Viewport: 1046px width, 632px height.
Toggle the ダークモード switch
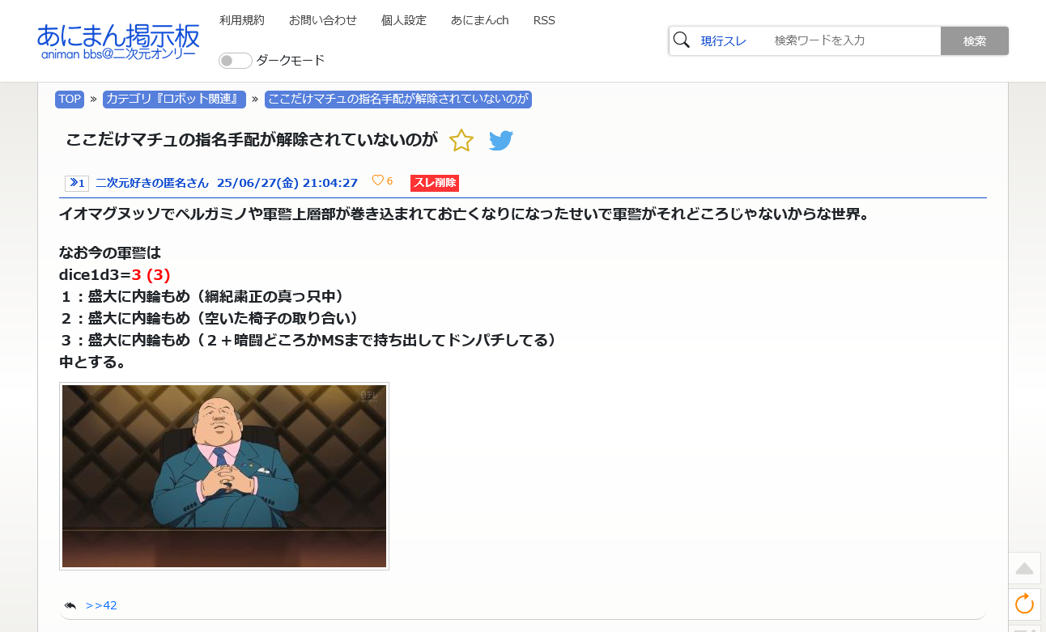point(235,61)
